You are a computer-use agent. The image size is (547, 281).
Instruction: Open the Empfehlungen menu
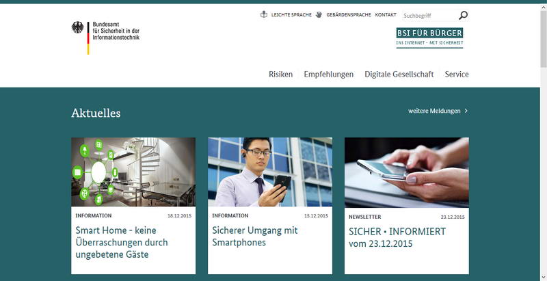[x=329, y=75]
